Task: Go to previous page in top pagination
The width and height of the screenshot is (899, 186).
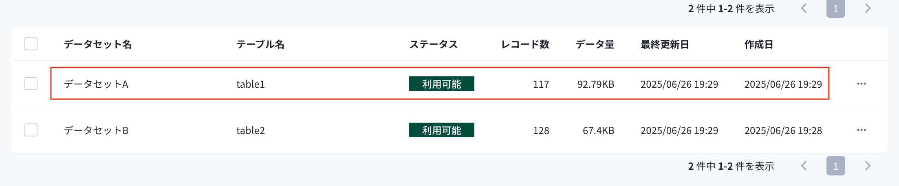Action: click(804, 8)
